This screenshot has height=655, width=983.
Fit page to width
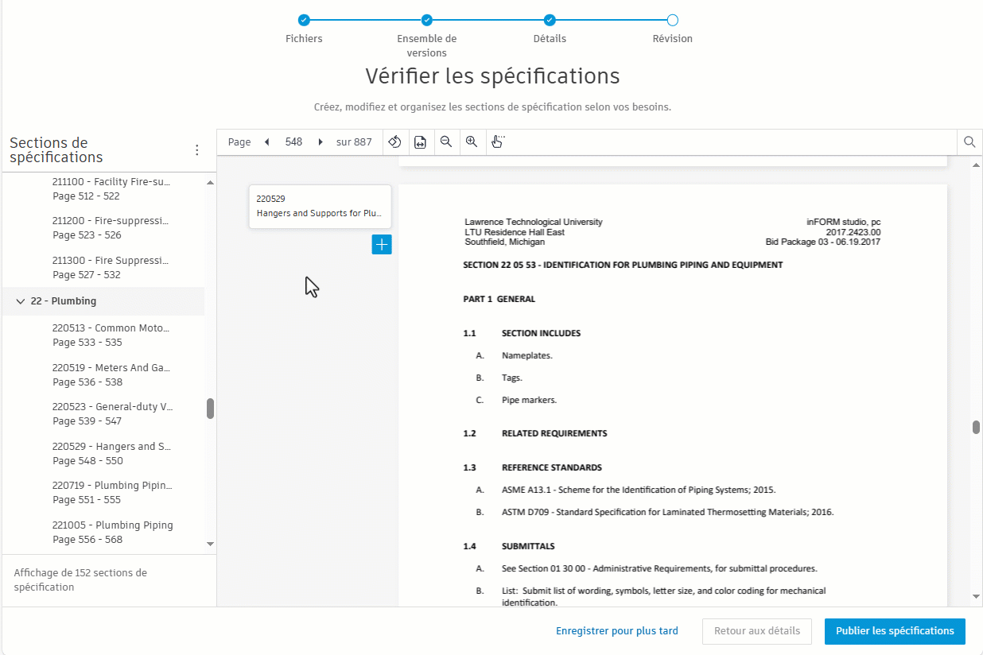[x=420, y=142]
